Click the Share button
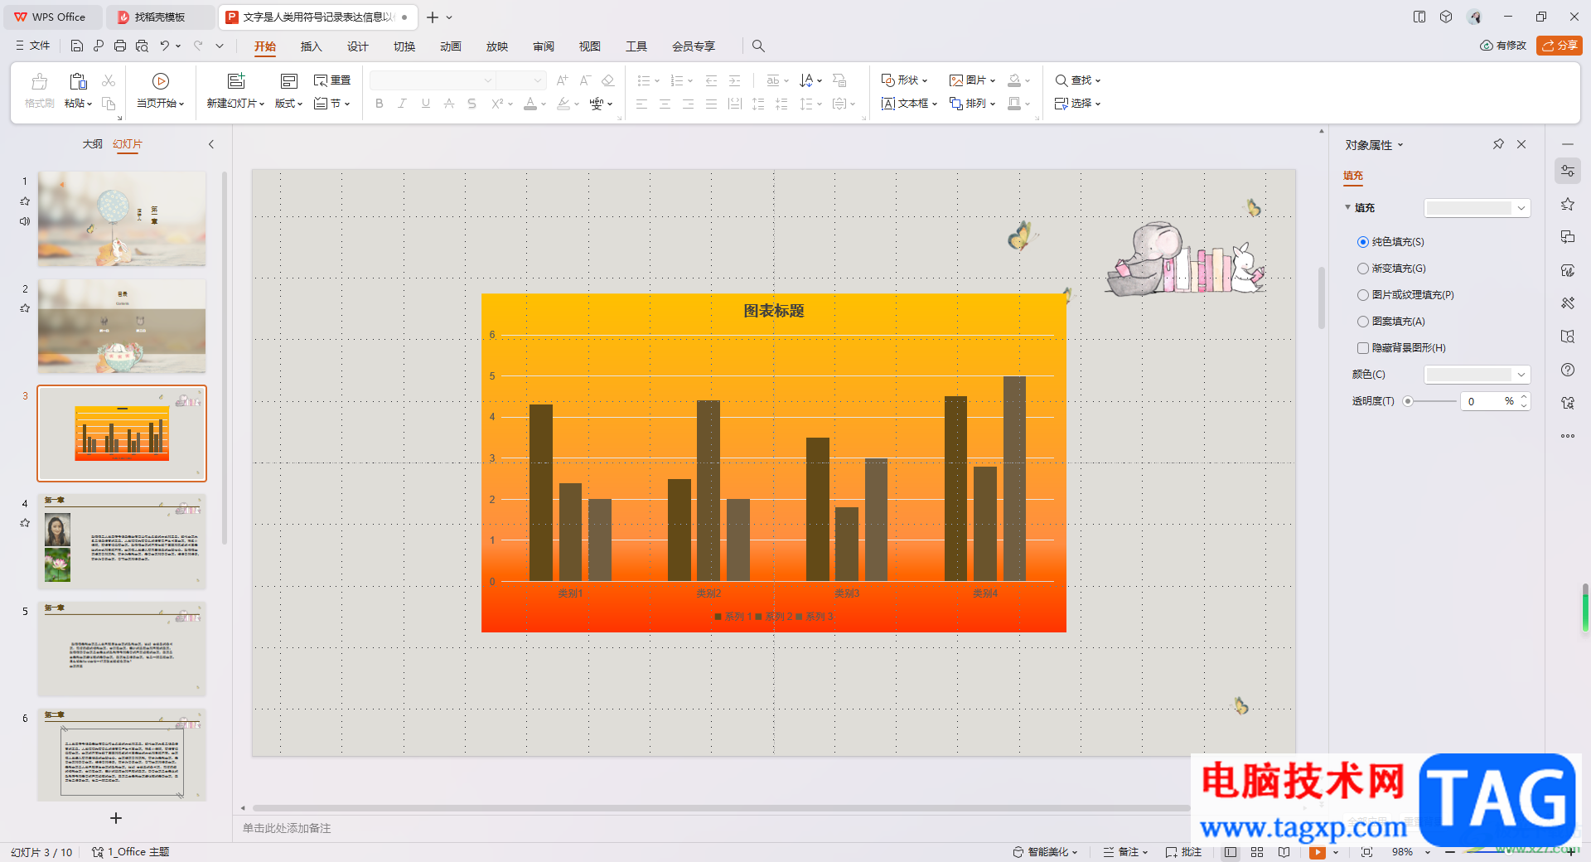This screenshot has height=862, width=1591. pos(1560,46)
